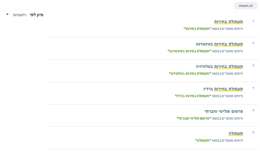Open the sort-by dropdown arrow
This screenshot has width=260, height=151.
click(x=8, y=15)
